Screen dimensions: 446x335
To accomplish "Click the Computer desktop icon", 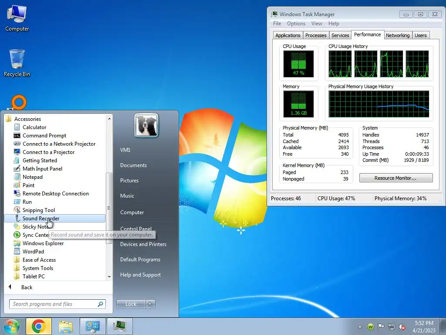I will (17, 18).
